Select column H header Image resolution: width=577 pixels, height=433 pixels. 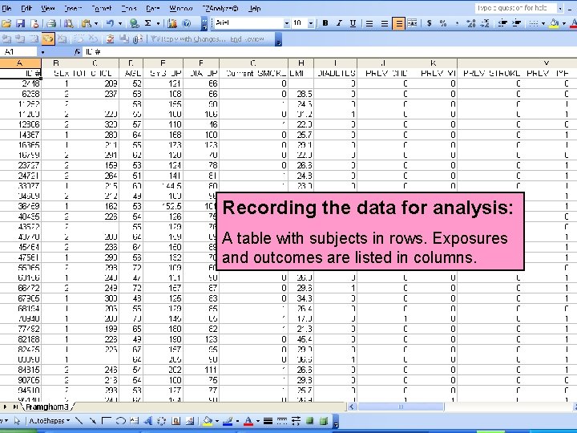[301, 63]
